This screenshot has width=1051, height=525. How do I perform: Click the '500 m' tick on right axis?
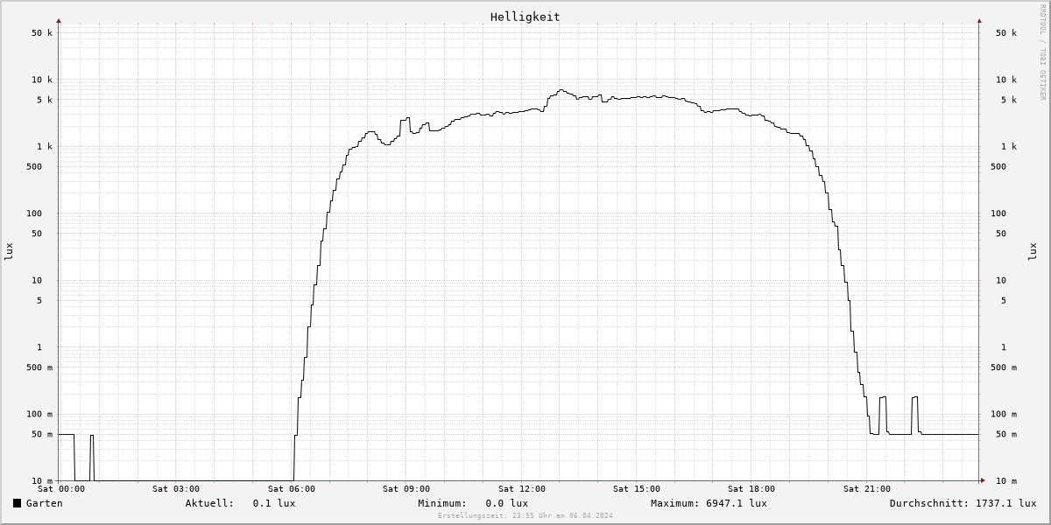(x=1004, y=367)
